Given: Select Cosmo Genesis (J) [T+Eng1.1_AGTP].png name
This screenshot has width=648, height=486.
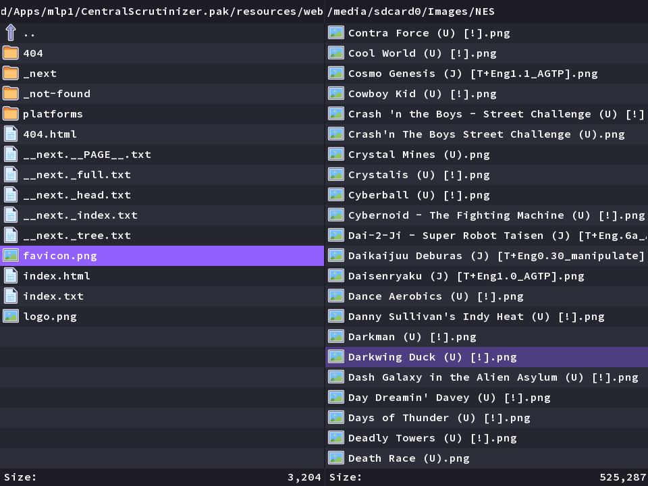Looking at the screenshot, I should point(473,74).
